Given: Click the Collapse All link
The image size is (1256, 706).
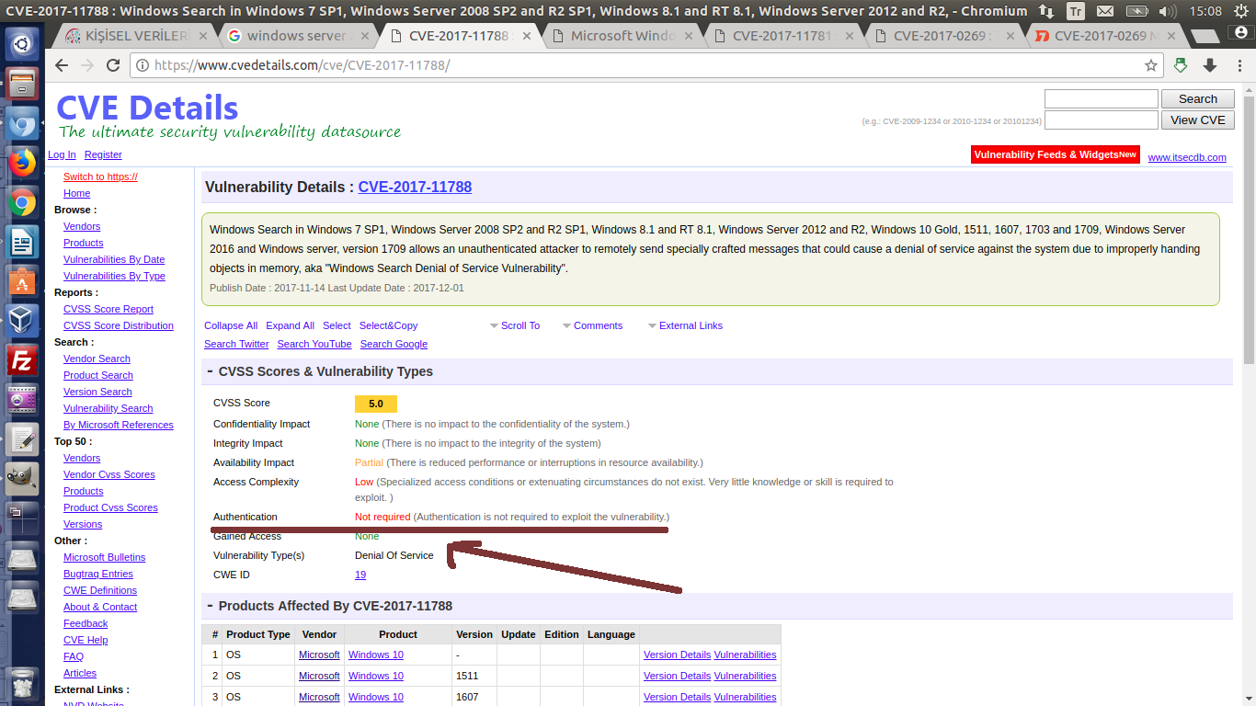Looking at the screenshot, I should (231, 325).
